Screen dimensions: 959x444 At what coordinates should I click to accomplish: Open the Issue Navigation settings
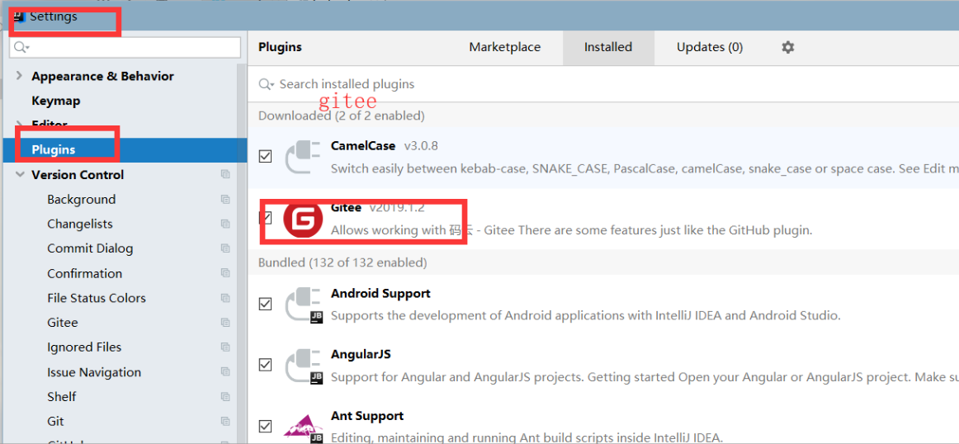pyautogui.click(x=94, y=372)
